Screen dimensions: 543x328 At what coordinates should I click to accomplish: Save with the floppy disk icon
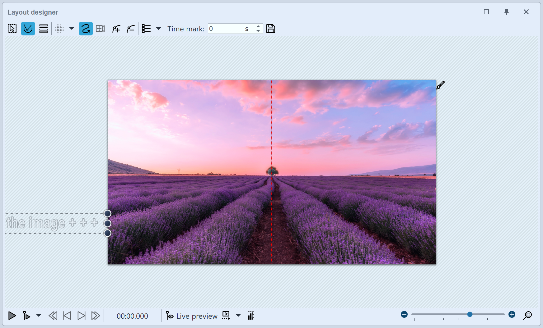click(271, 29)
